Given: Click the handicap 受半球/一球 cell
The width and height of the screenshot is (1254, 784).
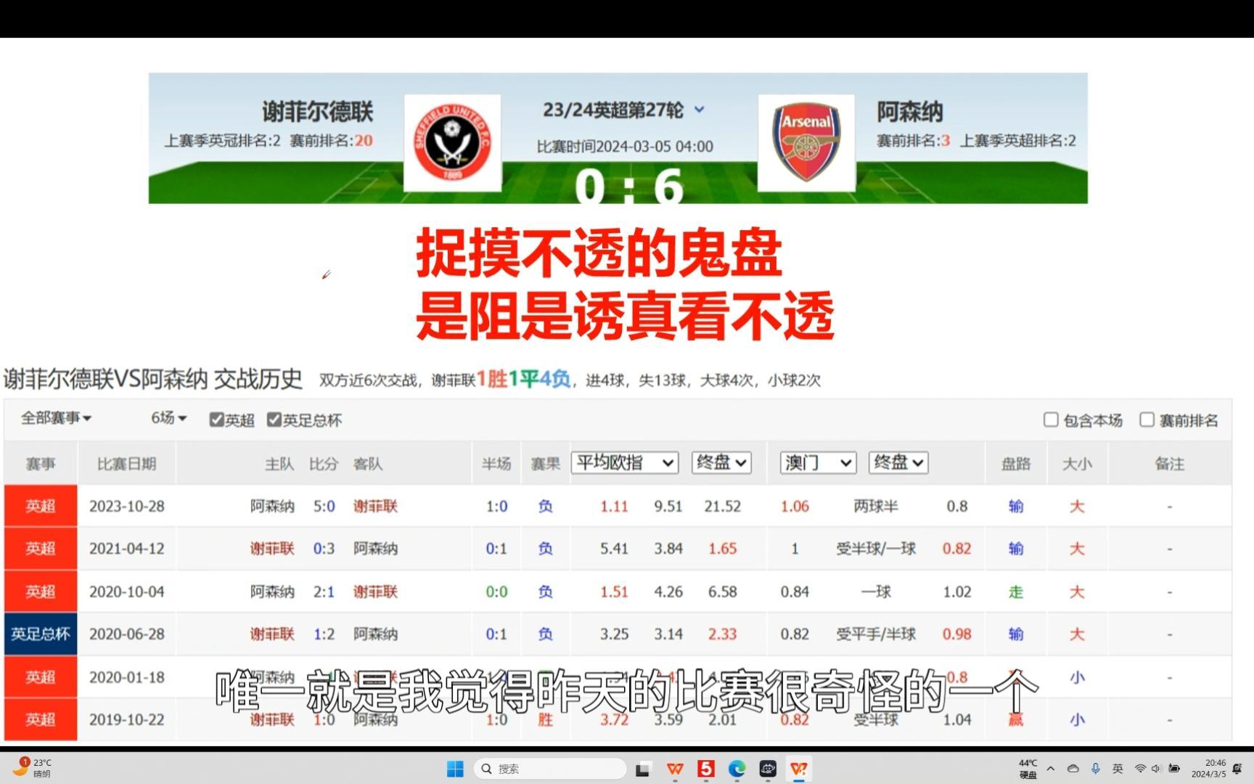Looking at the screenshot, I should click(876, 549).
